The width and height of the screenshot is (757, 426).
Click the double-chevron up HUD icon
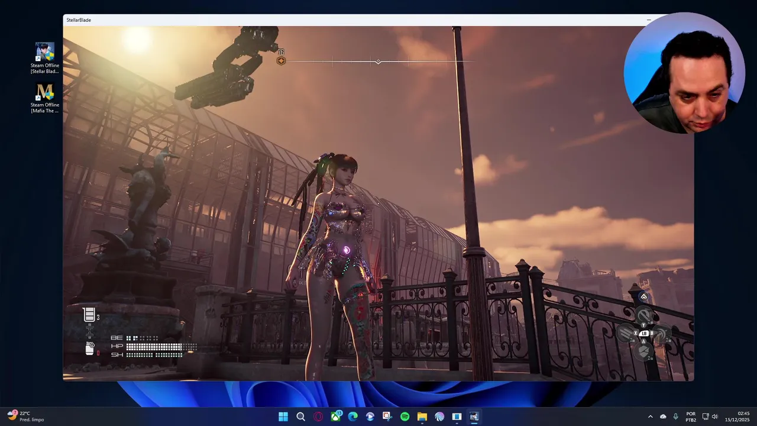(x=644, y=297)
